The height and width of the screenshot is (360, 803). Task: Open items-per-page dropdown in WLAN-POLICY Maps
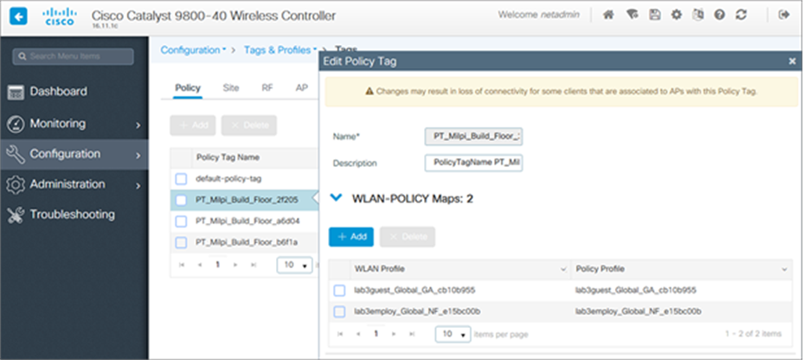coord(453,334)
